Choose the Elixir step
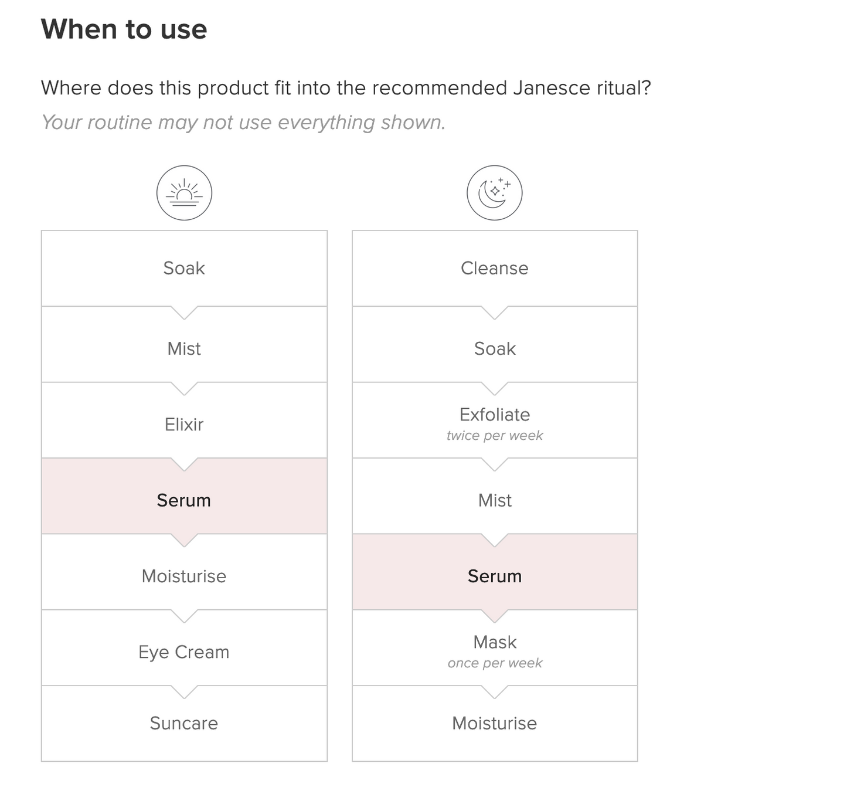Viewport: 847px width, 811px height. 184,424
